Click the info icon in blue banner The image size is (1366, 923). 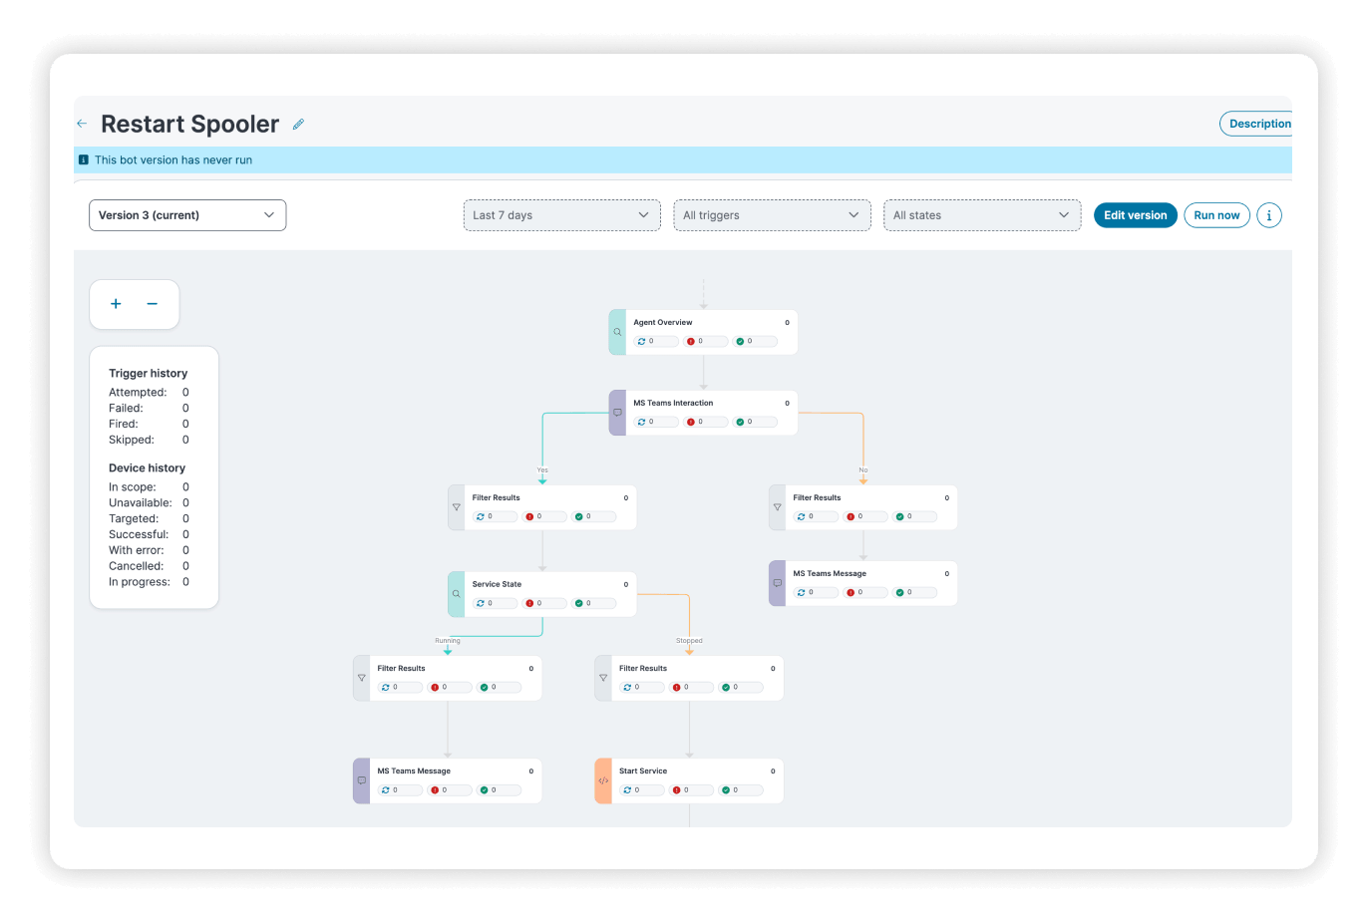[x=84, y=159]
